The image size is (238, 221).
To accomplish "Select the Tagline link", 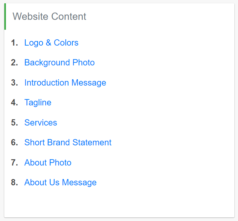I will (x=38, y=103).
